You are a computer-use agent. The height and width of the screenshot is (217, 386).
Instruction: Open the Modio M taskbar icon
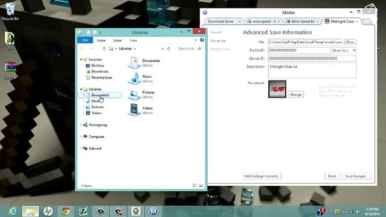[x=153, y=212]
